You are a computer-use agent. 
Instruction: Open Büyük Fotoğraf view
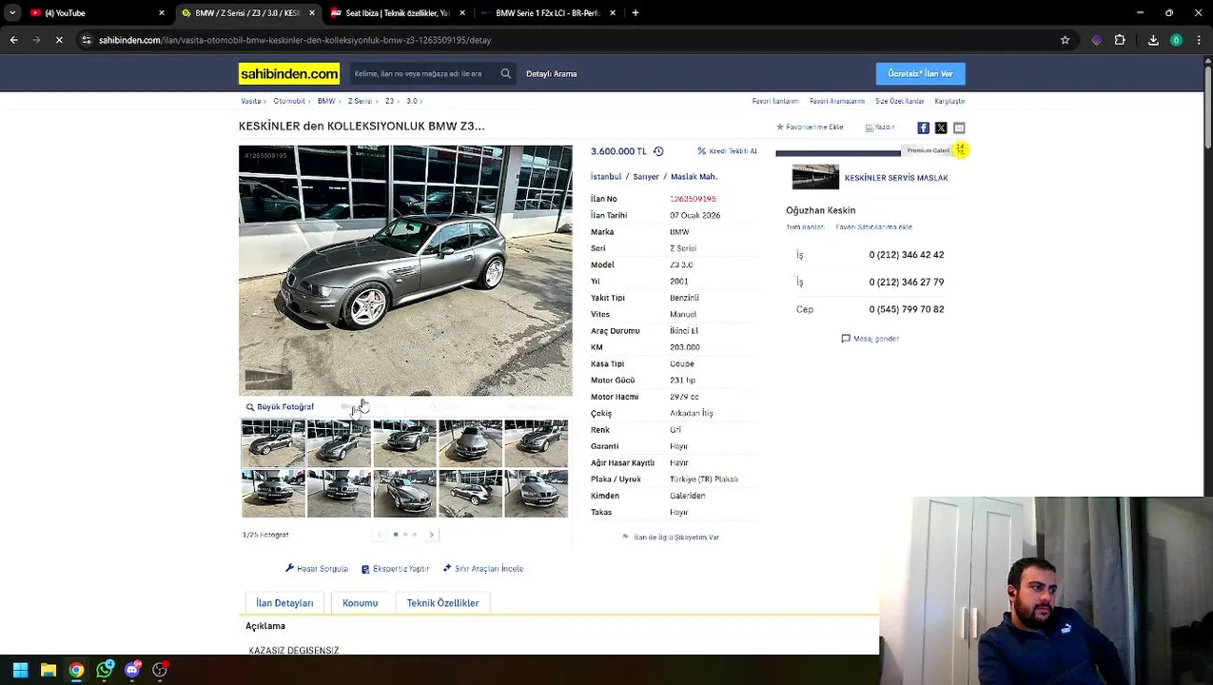point(280,407)
